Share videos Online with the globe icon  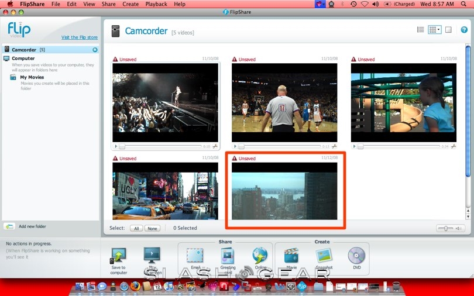point(260,256)
